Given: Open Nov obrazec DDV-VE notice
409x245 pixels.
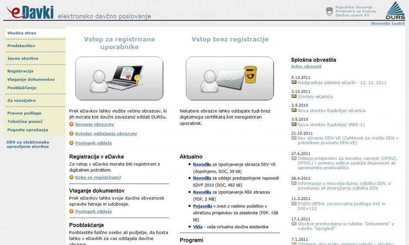Looking at the screenshot, I should click(348, 140).
